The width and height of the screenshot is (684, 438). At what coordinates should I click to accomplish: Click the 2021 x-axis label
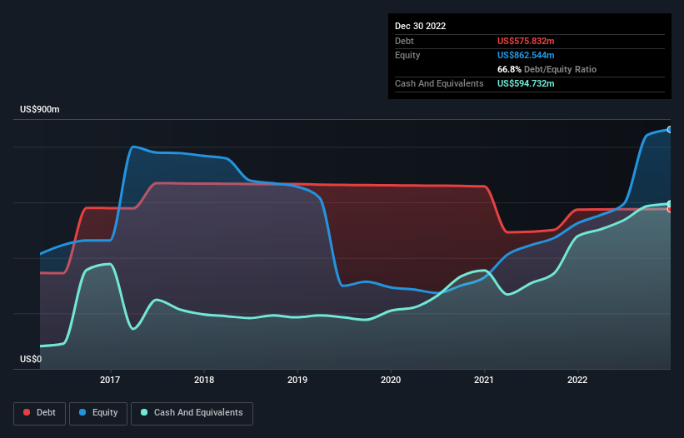(x=484, y=380)
